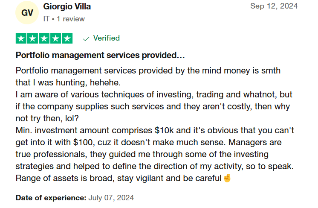Click the '1 review' count text
Image resolution: width=318 pixels, height=208 pixels.
tap(71, 19)
